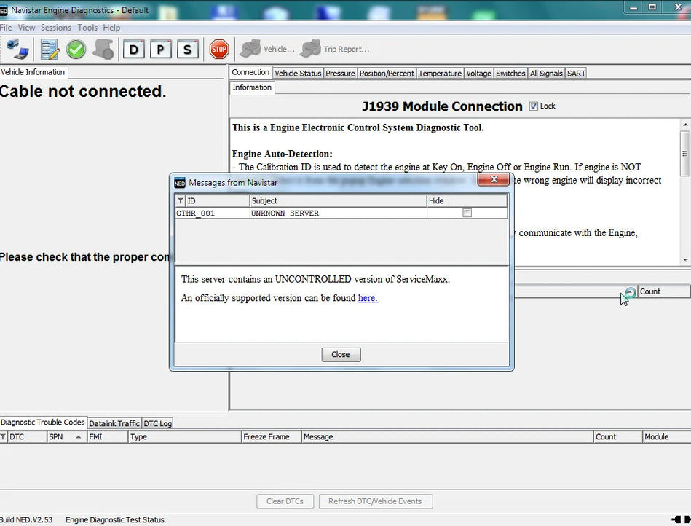Open the D session toolbar button

(x=134, y=50)
